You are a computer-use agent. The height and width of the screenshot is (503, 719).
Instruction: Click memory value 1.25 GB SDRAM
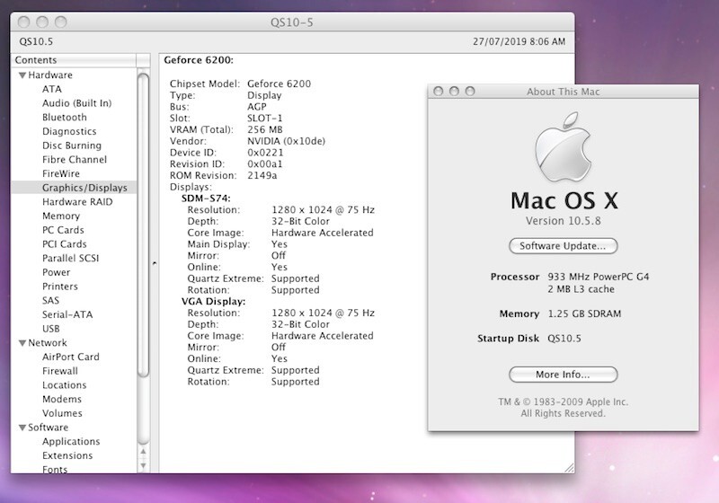click(x=585, y=313)
